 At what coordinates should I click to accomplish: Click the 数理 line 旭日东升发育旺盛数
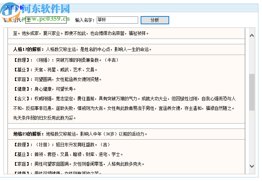tap(62, 145)
